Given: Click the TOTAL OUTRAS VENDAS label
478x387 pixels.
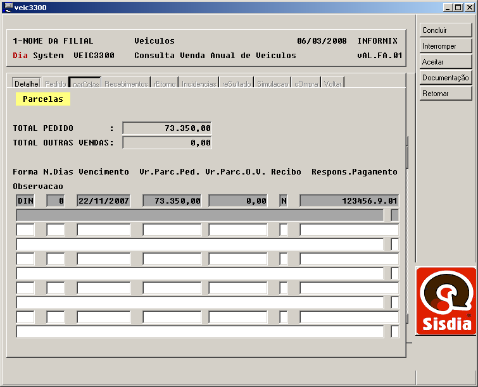Looking at the screenshot, I should (x=63, y=143).
